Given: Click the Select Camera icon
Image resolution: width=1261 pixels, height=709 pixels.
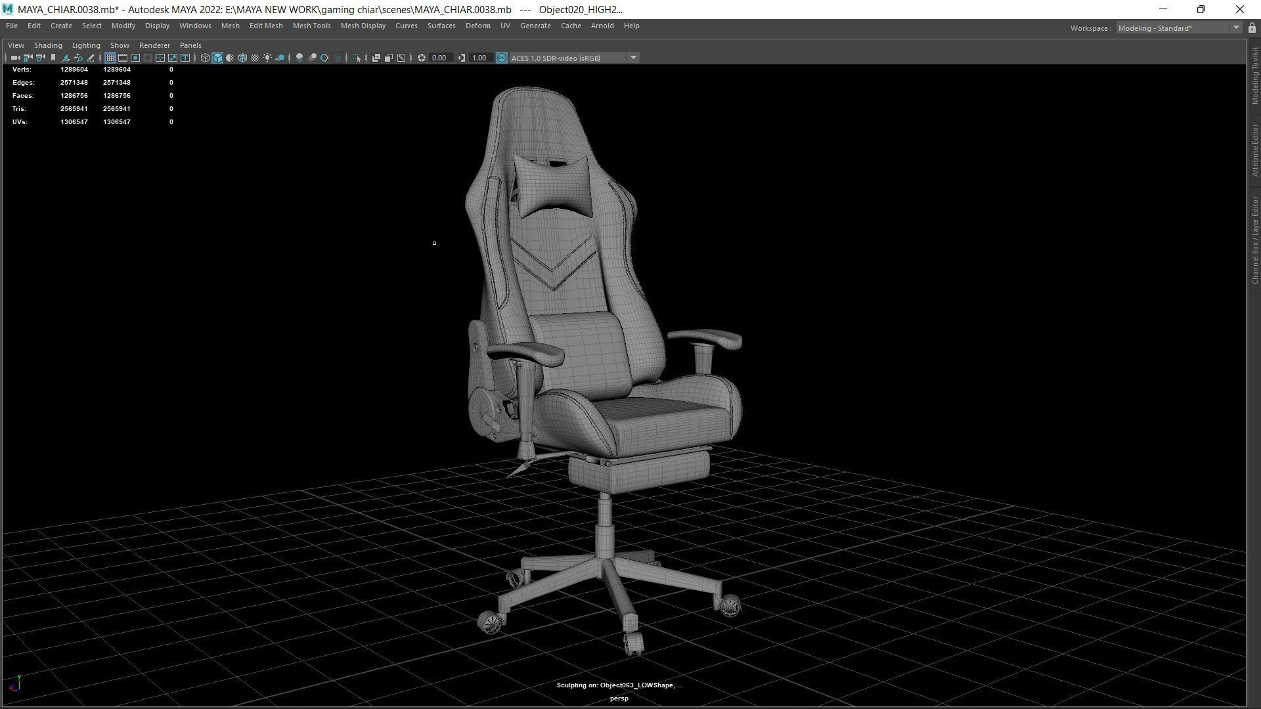Looking at the screenshot, I should coord(15,58).
